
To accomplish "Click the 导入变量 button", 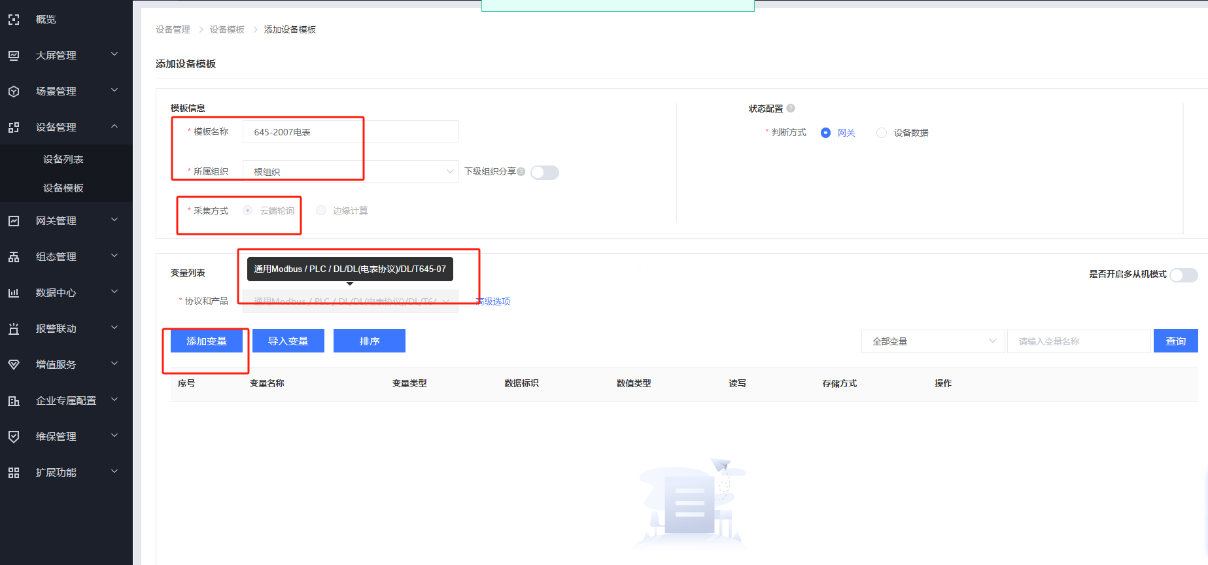I will 288,341.
